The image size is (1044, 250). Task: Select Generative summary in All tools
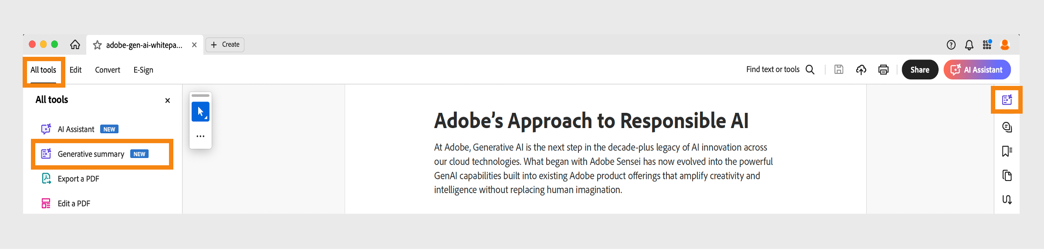coord(91,154)
